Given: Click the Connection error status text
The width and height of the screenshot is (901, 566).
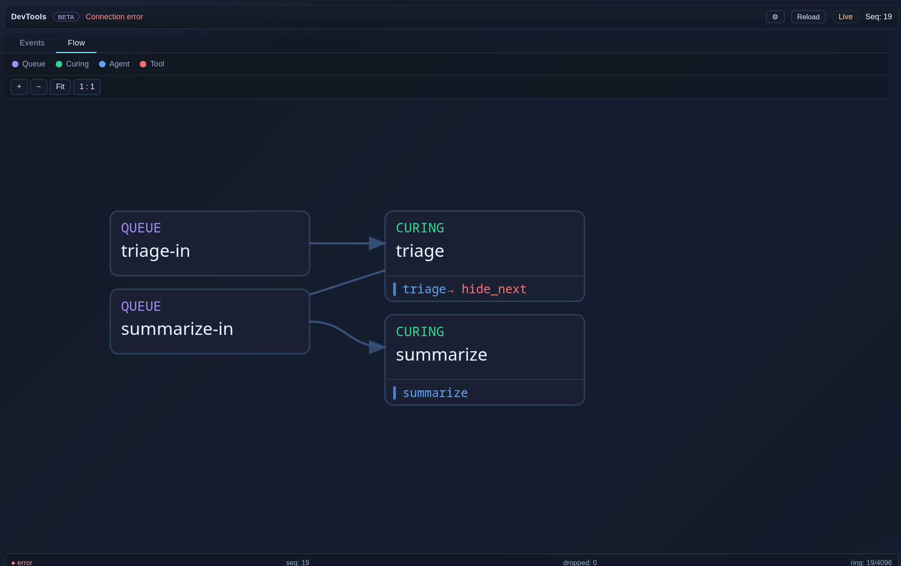Looking at the screenshot, I should point(114,17).
